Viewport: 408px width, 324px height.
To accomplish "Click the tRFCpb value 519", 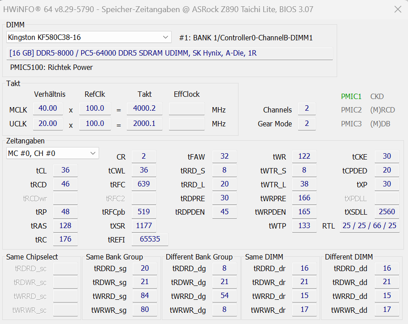I will [x=143, y=212].
